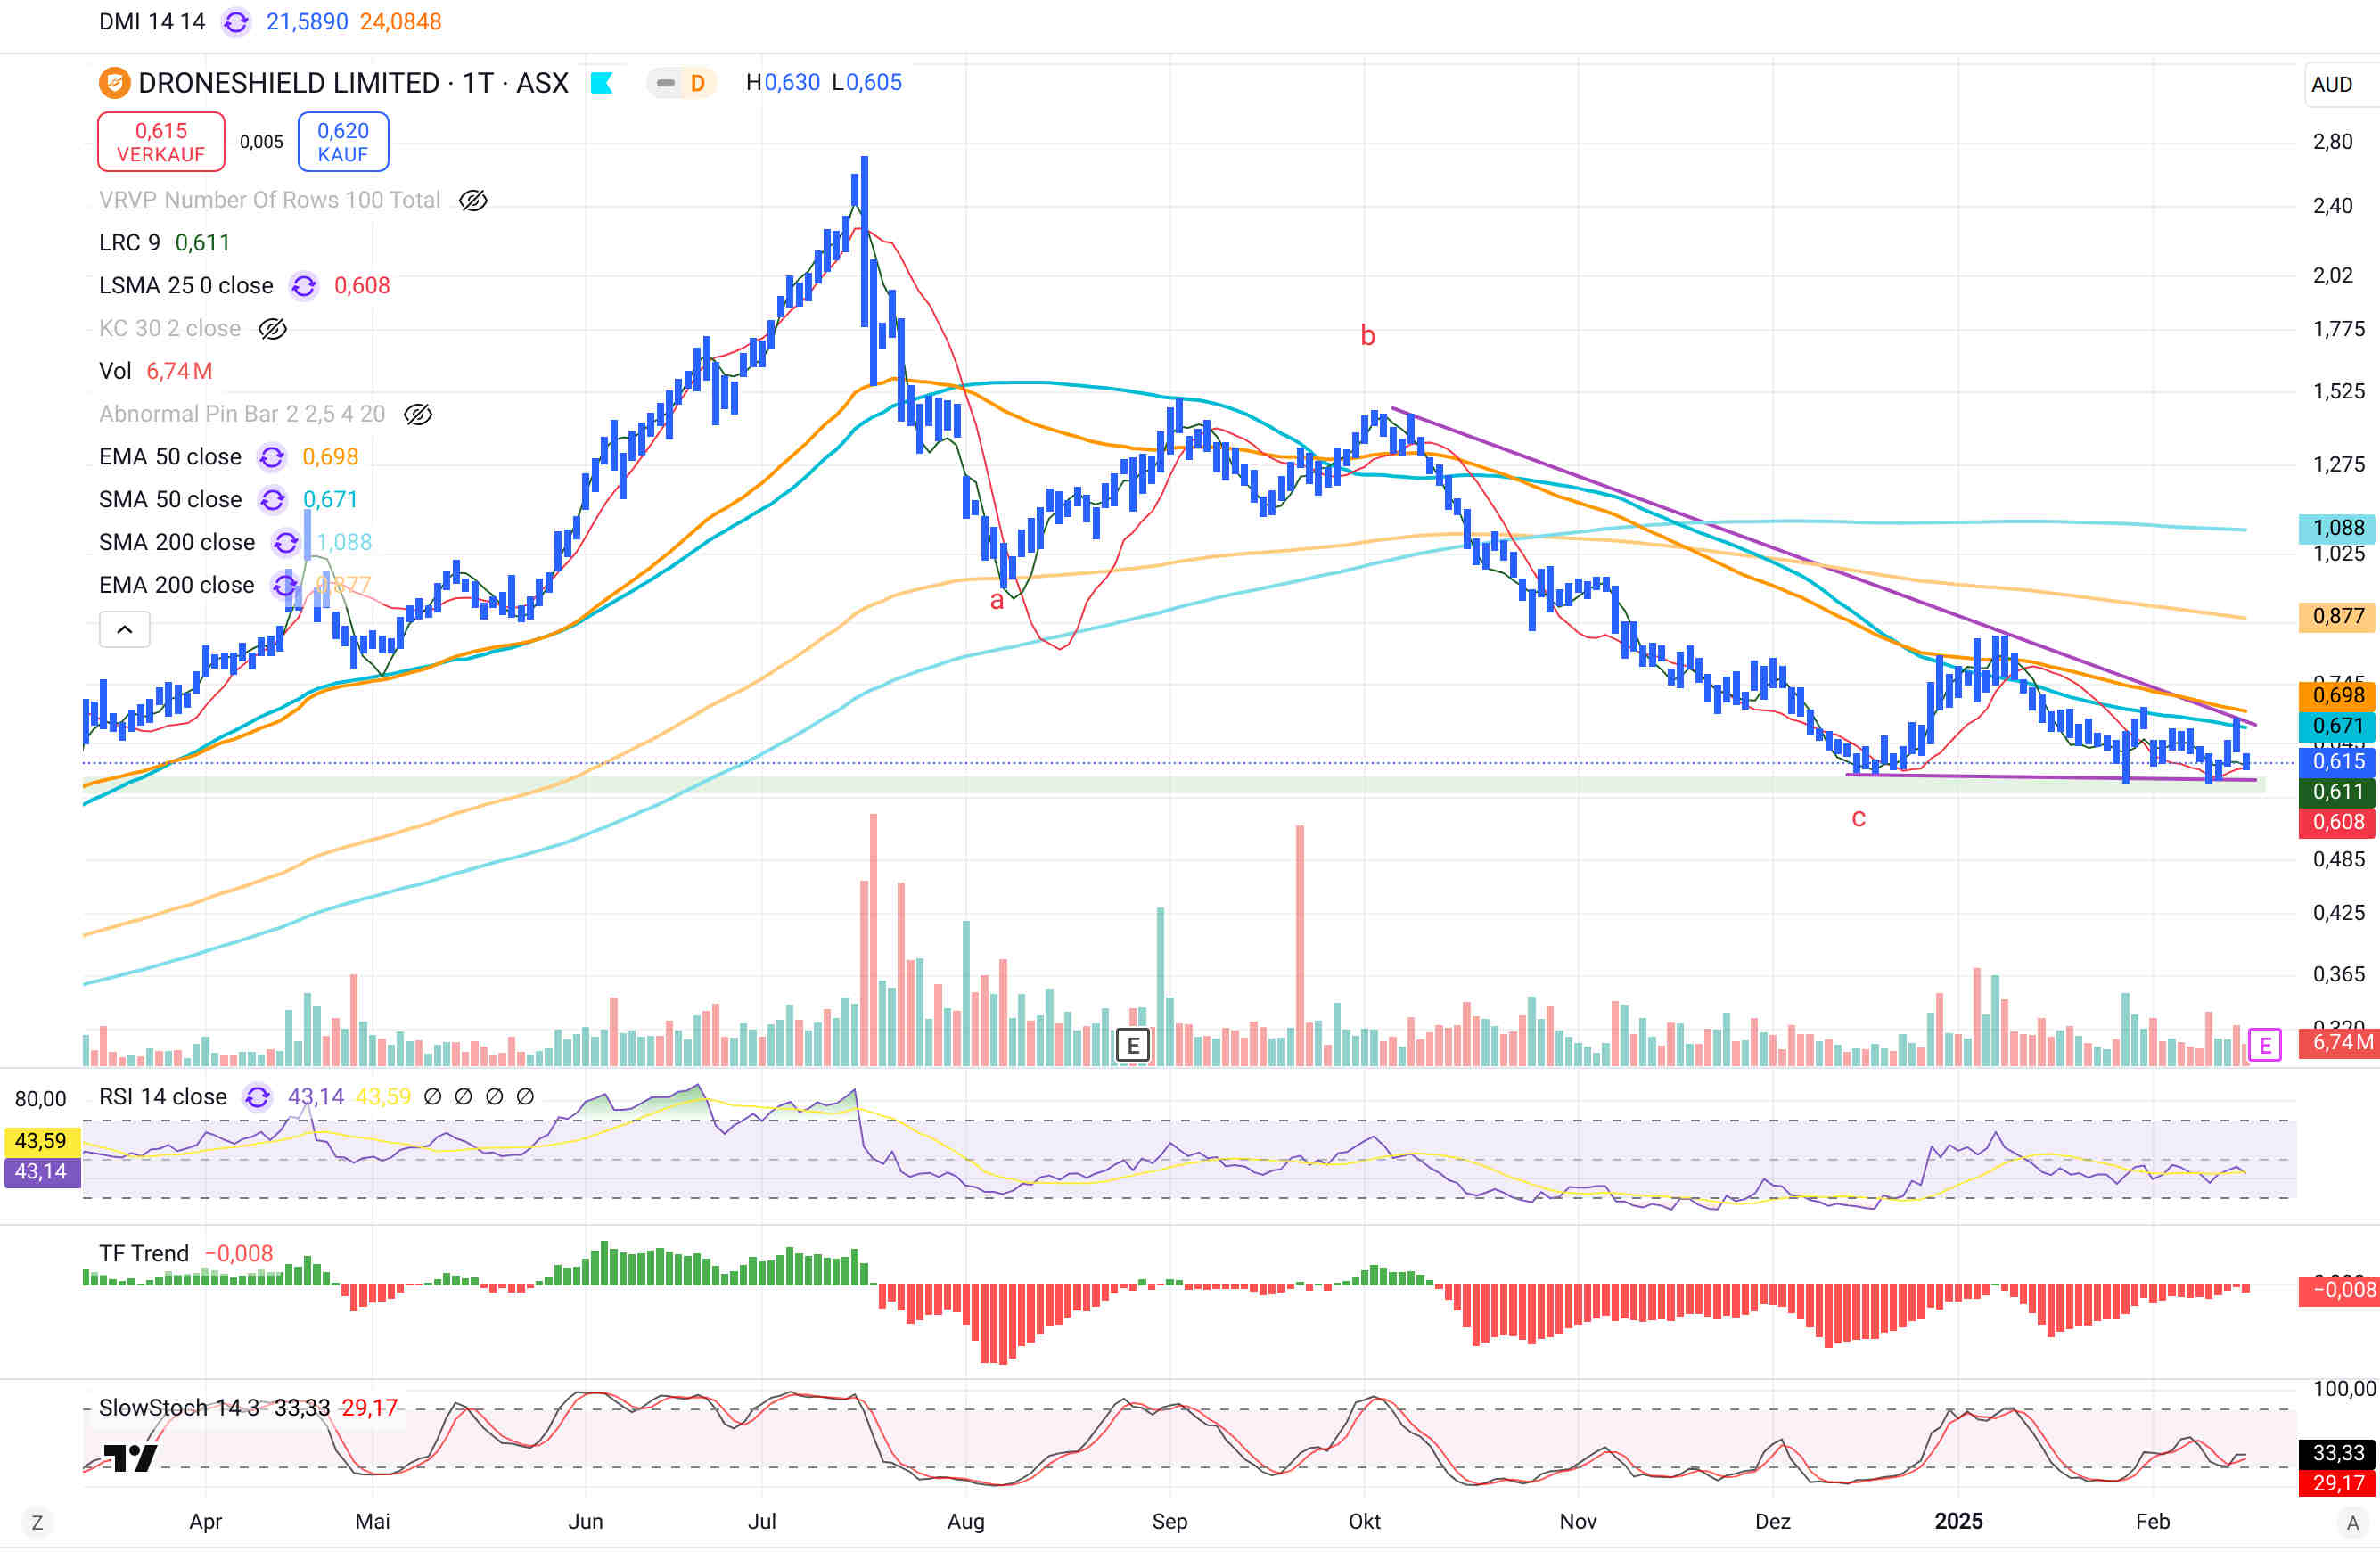Show the hidden VRVP indicator via eye icon
2380x1552 pixels.
(x=473, y=201)
